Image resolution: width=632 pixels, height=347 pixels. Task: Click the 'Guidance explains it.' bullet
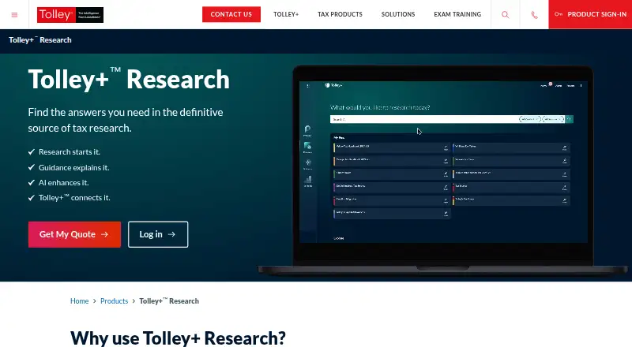coord(73,167)
